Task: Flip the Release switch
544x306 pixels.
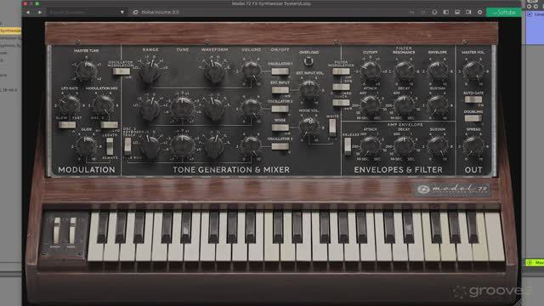Action: click(348, 145)
